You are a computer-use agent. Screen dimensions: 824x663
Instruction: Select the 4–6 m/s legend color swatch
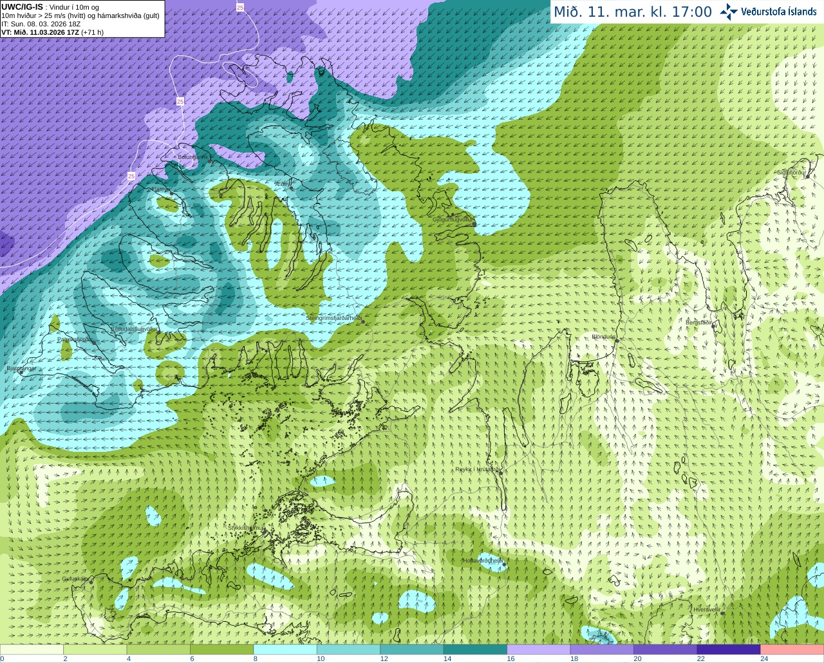click(x=158, y=649)
